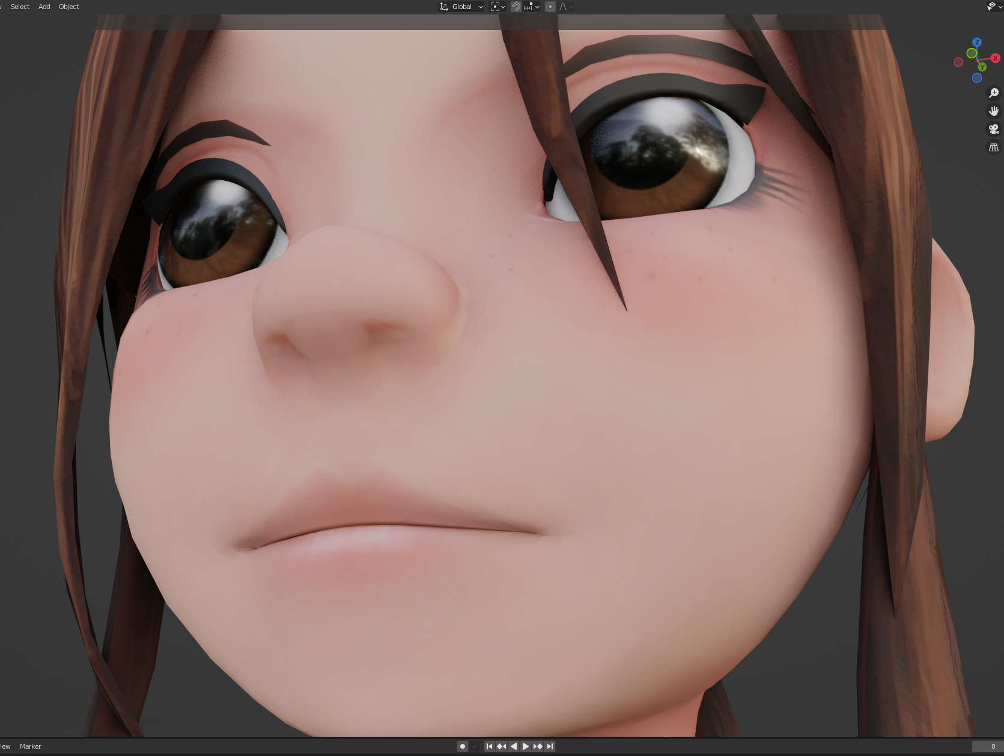The image size is (1004, 756).
Task: Open the auto keyframing options dropdown
Action: pos(474,746)
